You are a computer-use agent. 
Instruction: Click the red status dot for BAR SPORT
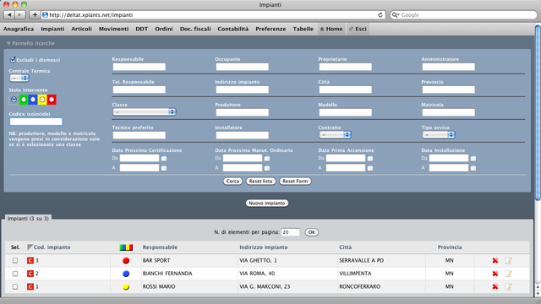126,261
